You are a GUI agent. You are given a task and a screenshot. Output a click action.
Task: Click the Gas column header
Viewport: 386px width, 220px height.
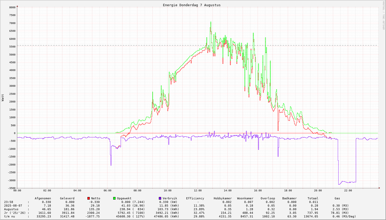tap(337, 198)
